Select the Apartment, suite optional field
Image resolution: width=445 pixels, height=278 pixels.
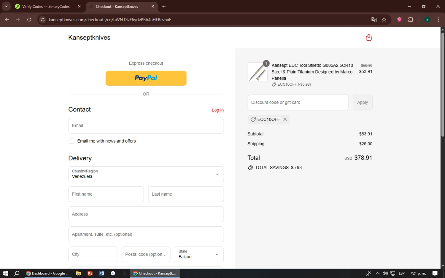pyautogui.click(x=146, y=234)
